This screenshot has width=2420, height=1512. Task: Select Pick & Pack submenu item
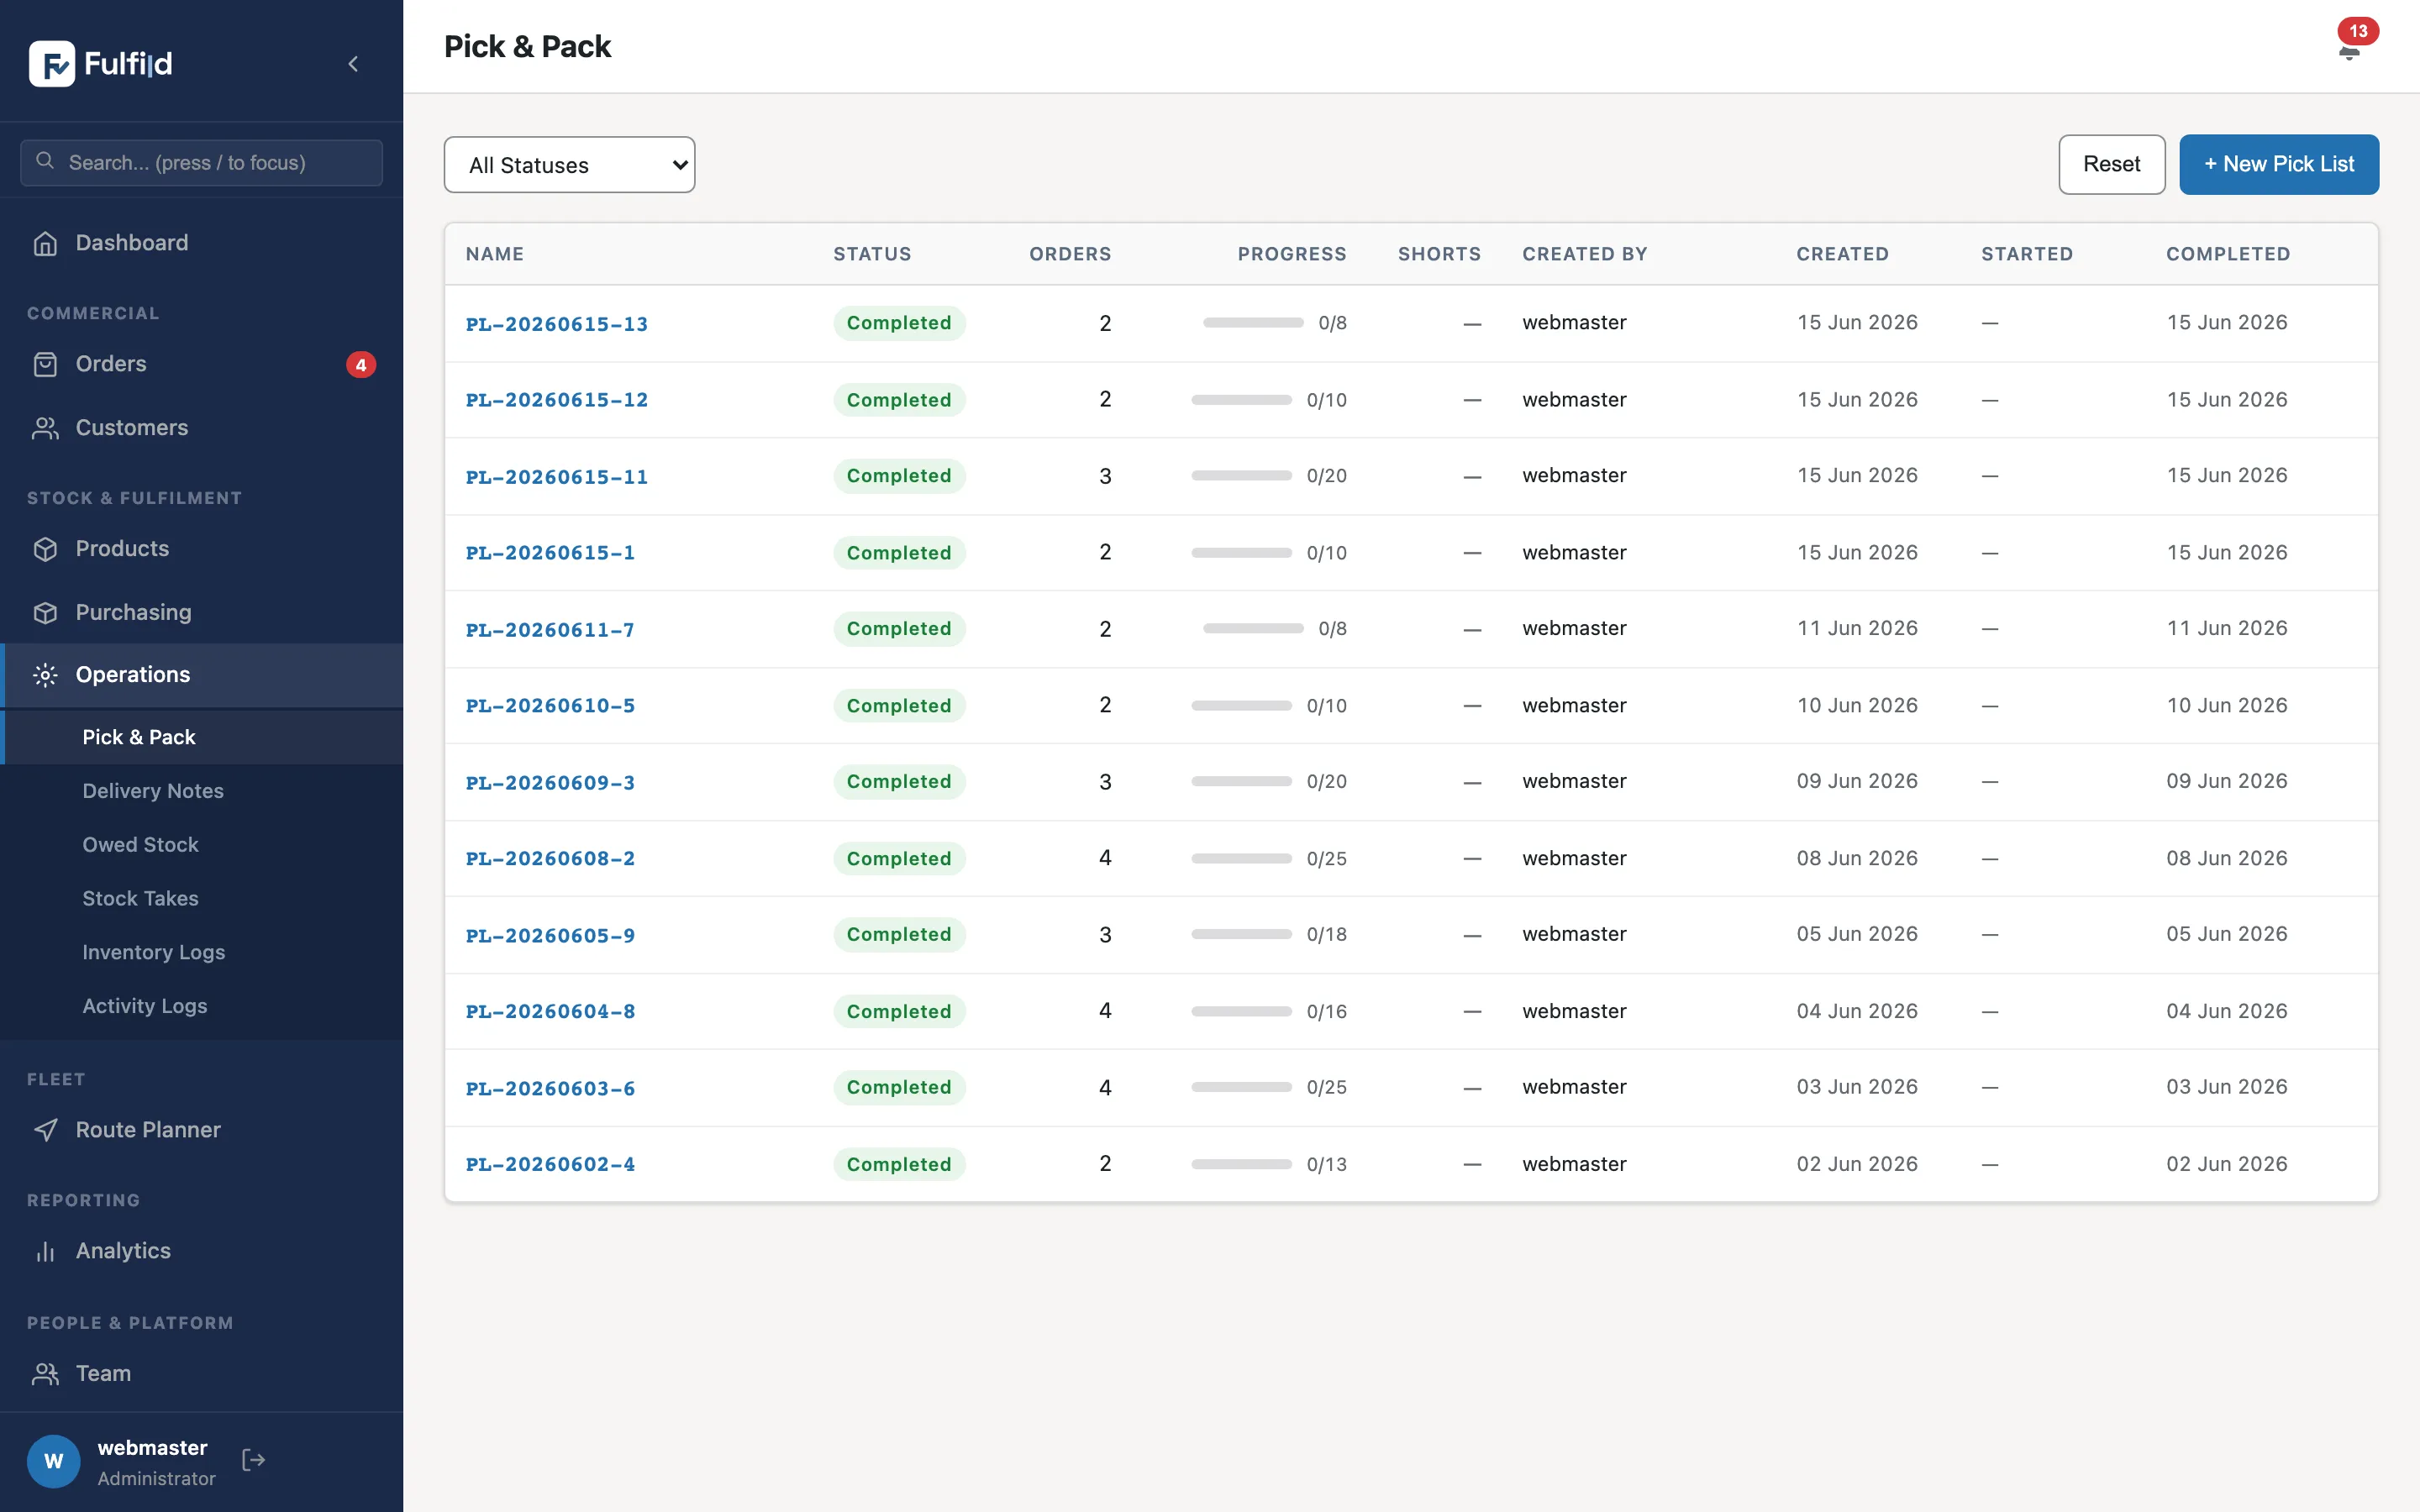pos(201,737)
